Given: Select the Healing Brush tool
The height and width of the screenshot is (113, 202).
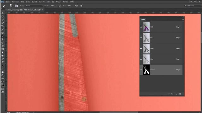Looking at the screenshot, I should [x=3, y=33].
